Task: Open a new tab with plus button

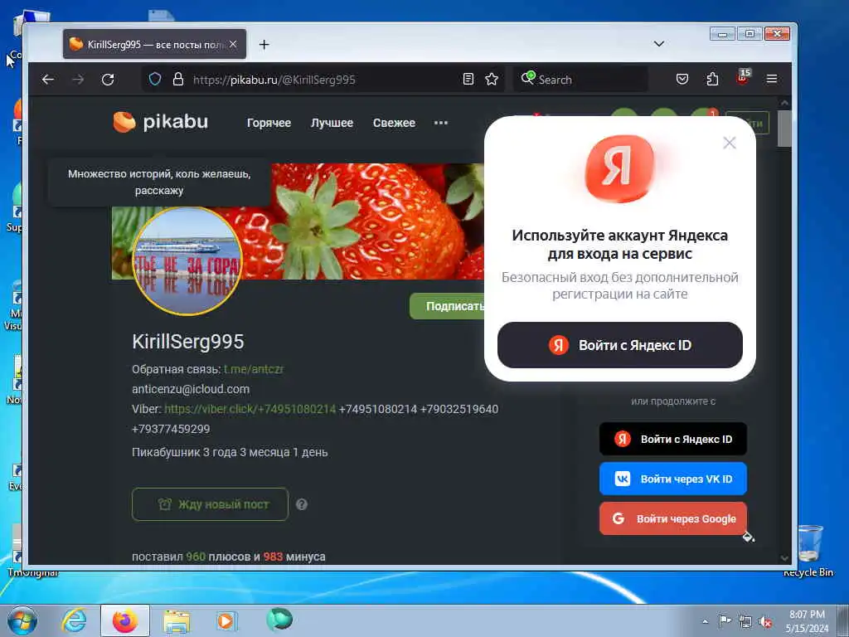Action: [x=264, y=45]
